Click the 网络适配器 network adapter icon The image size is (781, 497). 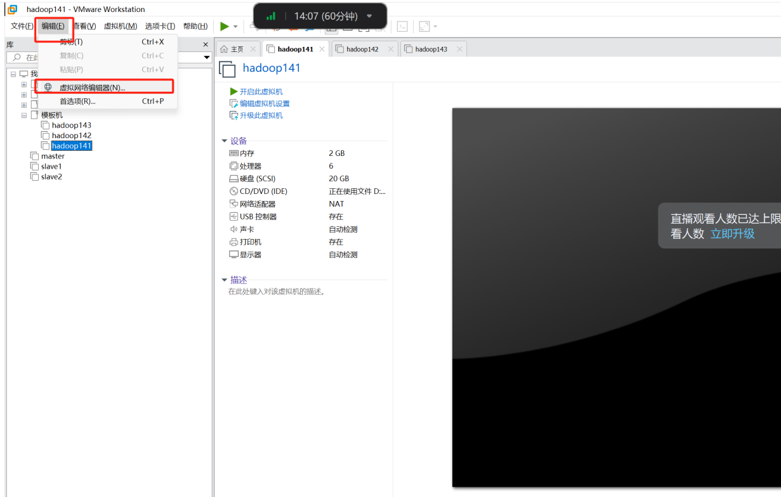click(x=233, y=204)
